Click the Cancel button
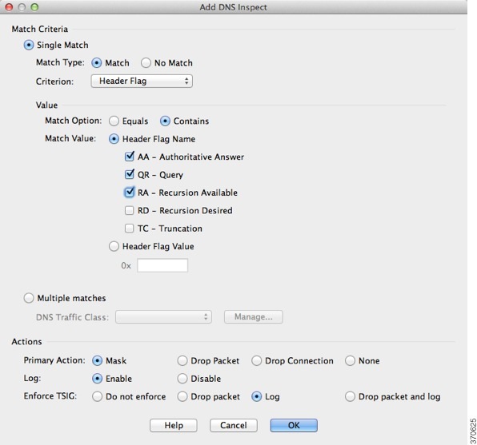477x445 pixels. tap(234, 425)
